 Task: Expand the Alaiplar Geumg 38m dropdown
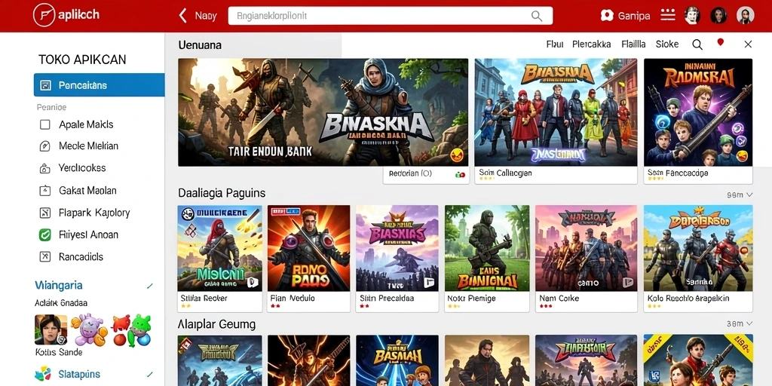coord(740,323)
